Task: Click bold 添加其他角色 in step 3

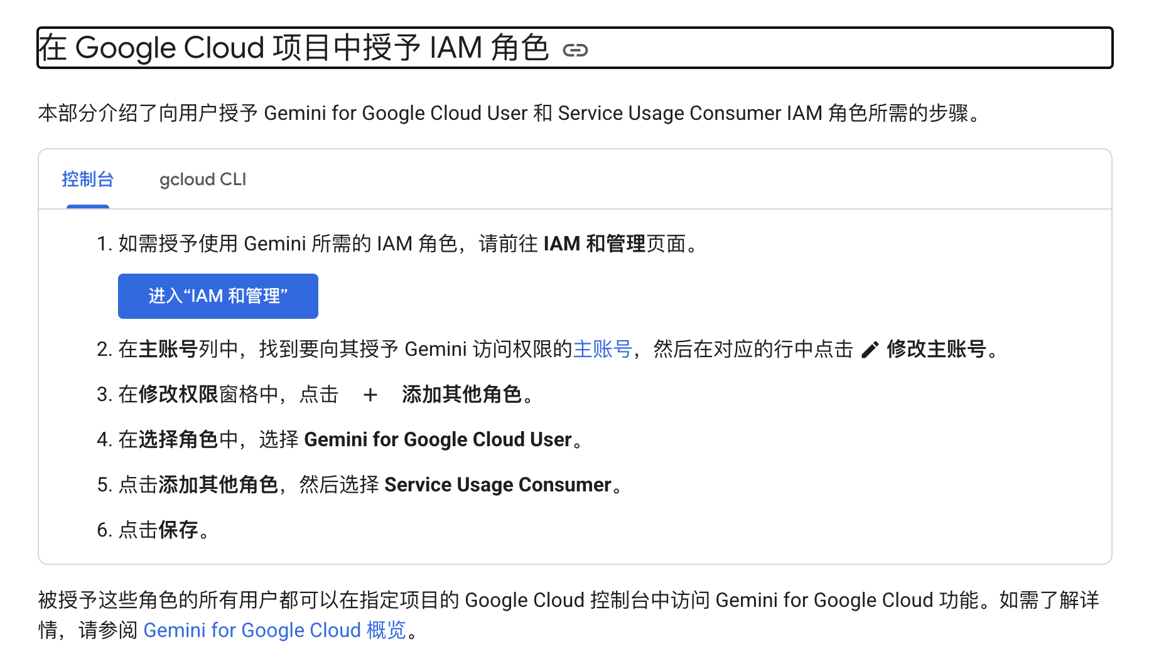Action: [461, 394]
